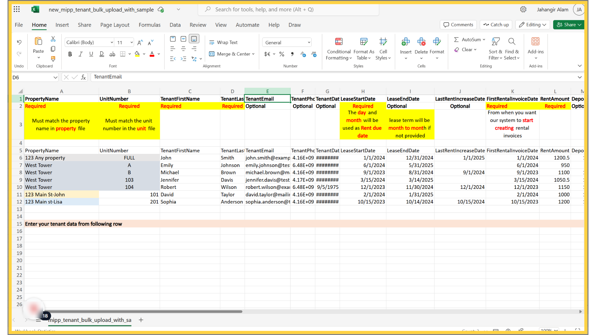Click the Cut scissors icon

(53, 39)
